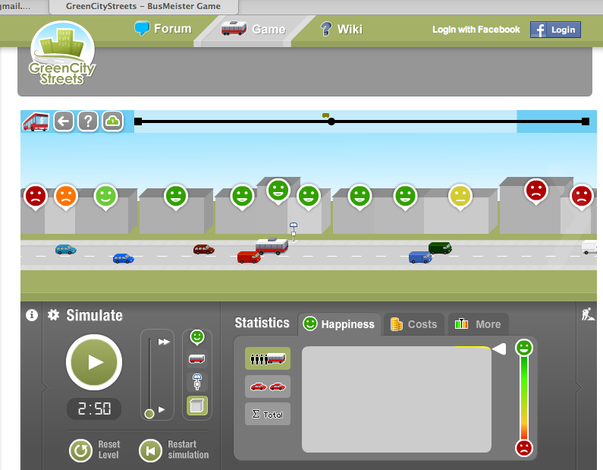Select the red cars happiness filter
Viewport: 603px width, 470px height.
tap(268, 386)
